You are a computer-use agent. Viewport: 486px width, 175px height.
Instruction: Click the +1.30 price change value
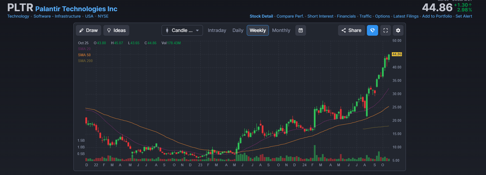463,5
